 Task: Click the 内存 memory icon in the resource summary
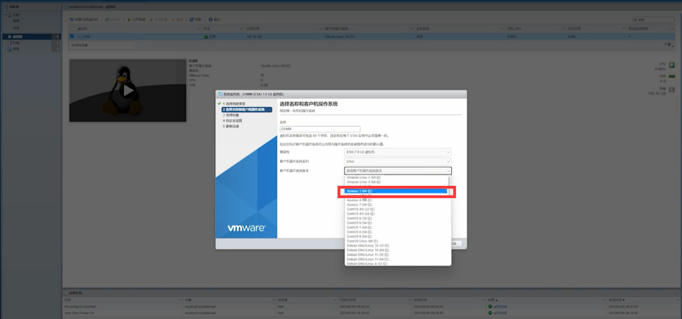click(x=672, y=77)
